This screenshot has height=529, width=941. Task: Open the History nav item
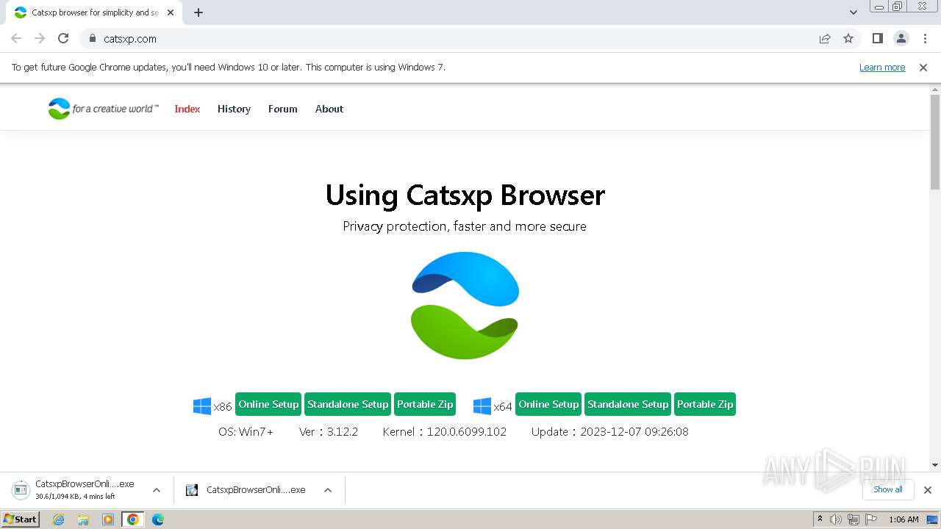(x=234, y=109)
